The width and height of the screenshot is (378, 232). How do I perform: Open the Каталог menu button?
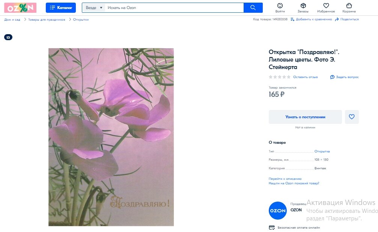[x=61, y=8]
